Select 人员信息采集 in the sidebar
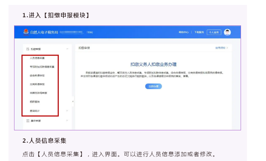Image resolution: width=266 pixels, height=161 pixels. pyautogui.click(x=37, y=58)
